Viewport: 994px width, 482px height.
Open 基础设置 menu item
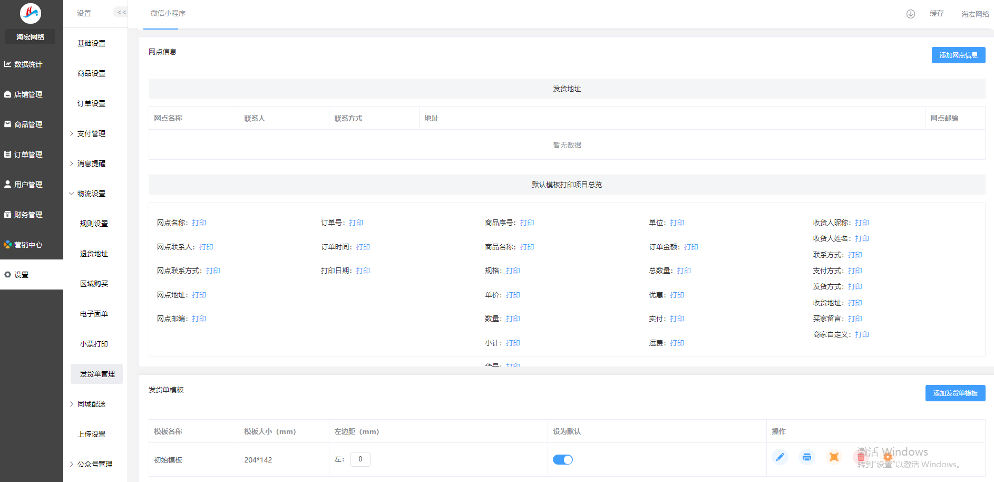pyautogui.click(x=92, y=43)
